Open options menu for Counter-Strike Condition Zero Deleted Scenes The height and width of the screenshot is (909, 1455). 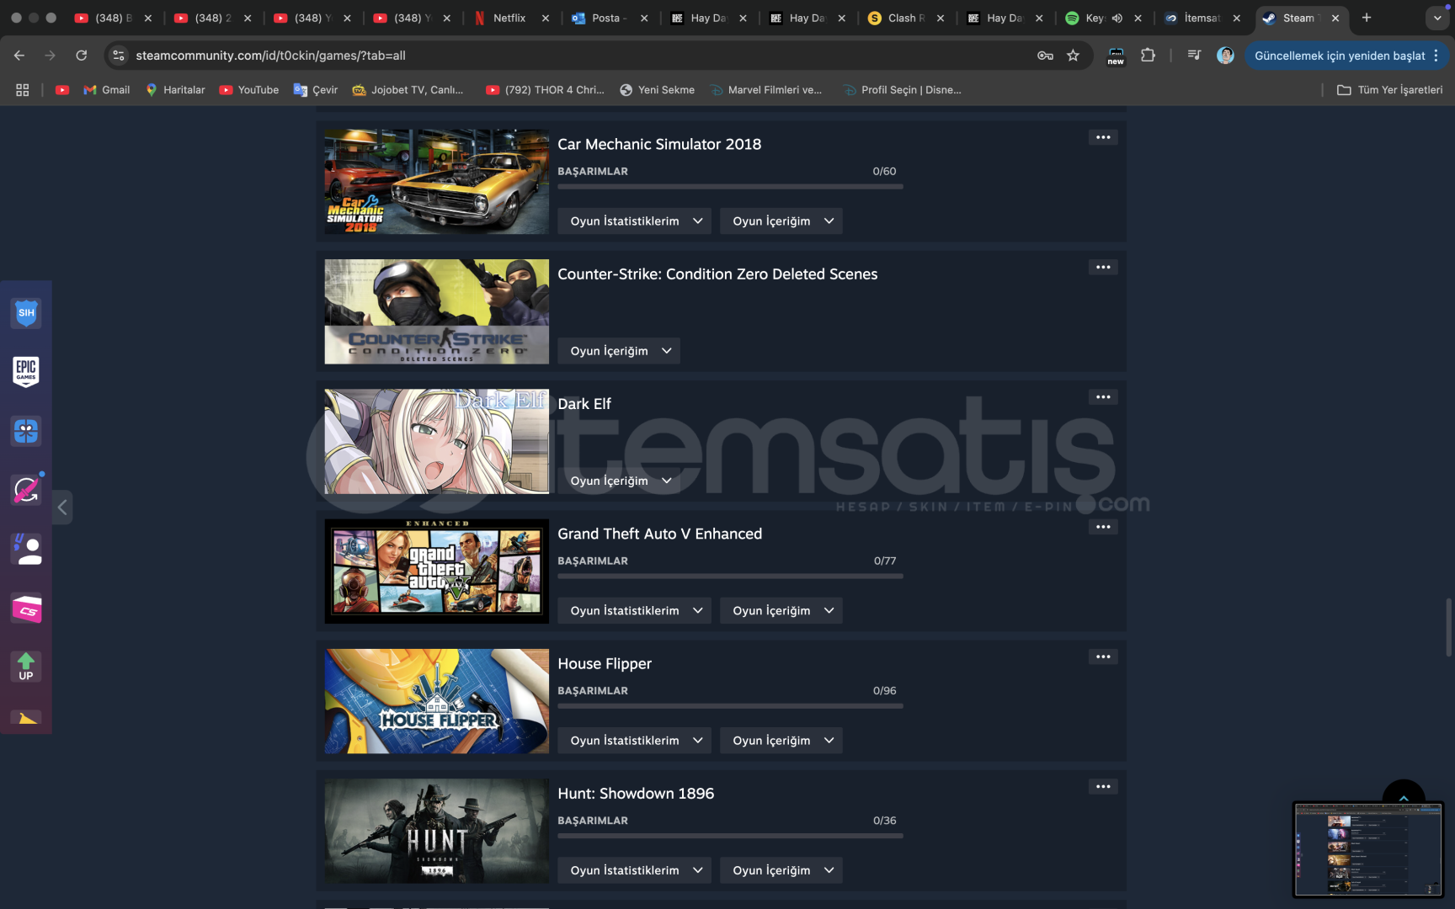1103,267
